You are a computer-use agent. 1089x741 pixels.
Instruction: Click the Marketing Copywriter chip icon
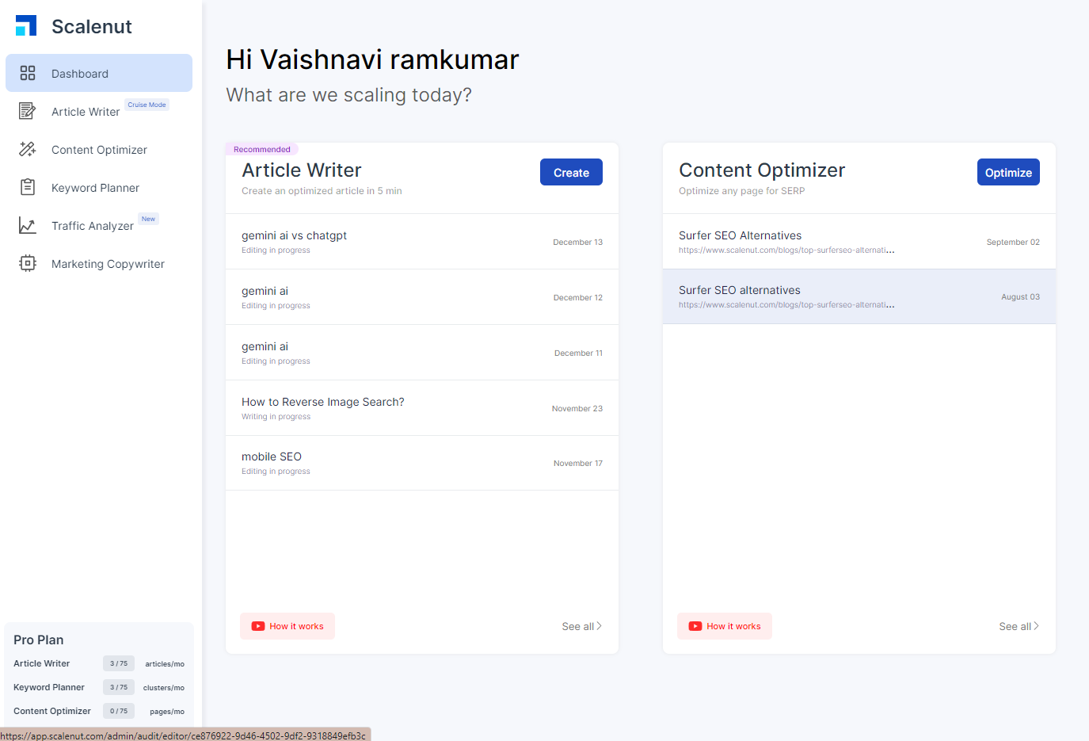point(28,263)
